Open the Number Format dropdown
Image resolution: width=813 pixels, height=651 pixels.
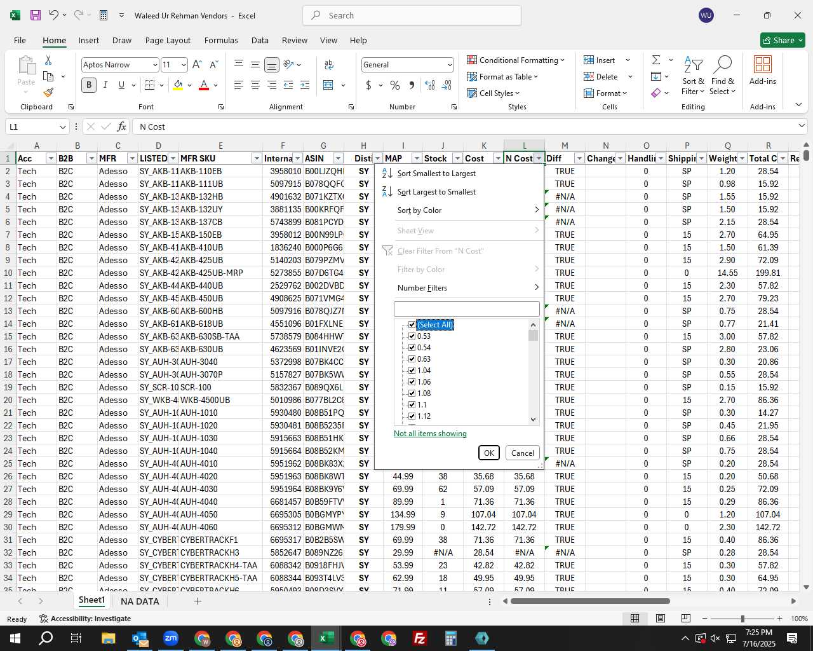point(450,65)
